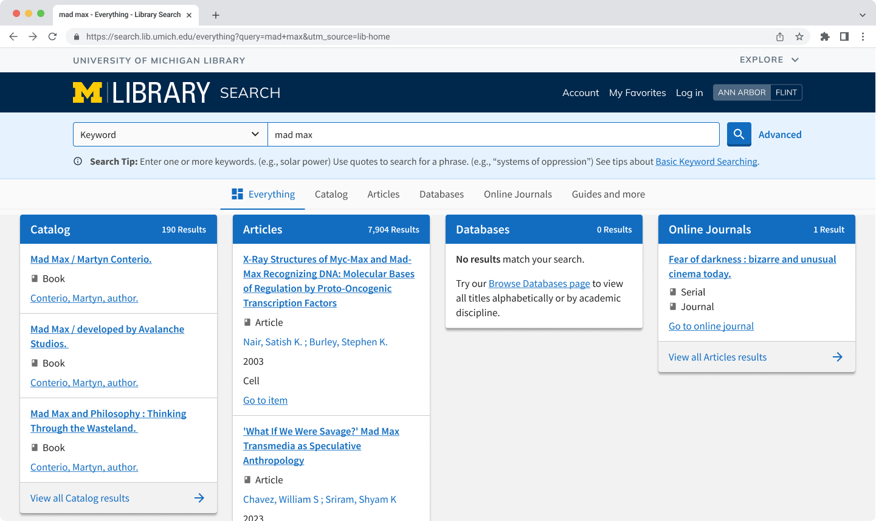Viewport: 876px width, 521px height.
Task: Click the Go to item link
Action: click(266, 400)
